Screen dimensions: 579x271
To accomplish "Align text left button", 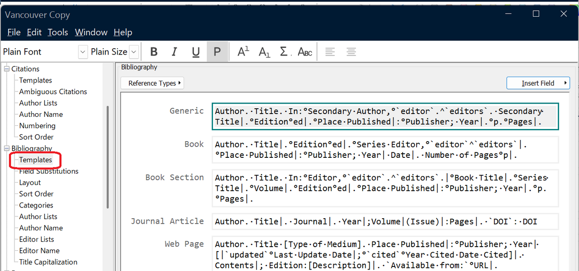I will click(x=330, y=52).
